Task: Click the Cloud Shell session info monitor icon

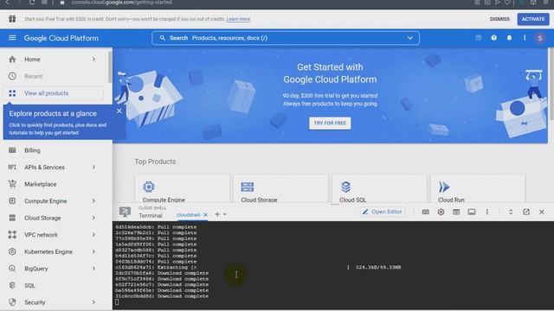Action: [x=471, y=212]
